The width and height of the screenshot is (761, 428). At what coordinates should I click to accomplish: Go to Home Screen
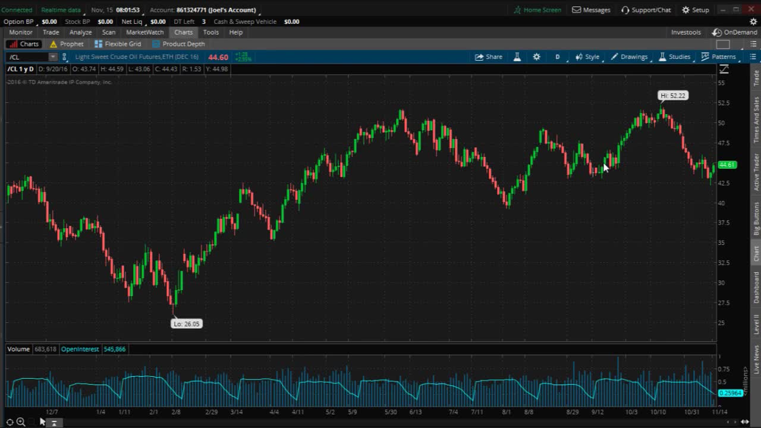click(x=537, y=10)
